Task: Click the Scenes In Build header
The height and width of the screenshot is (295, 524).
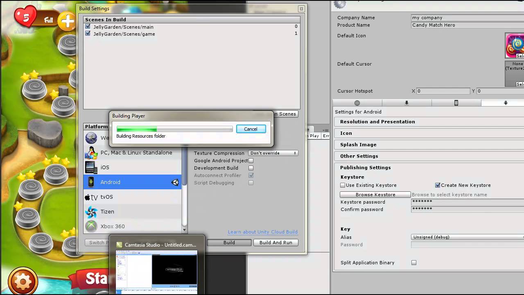Action: click(x=192, y=19)
